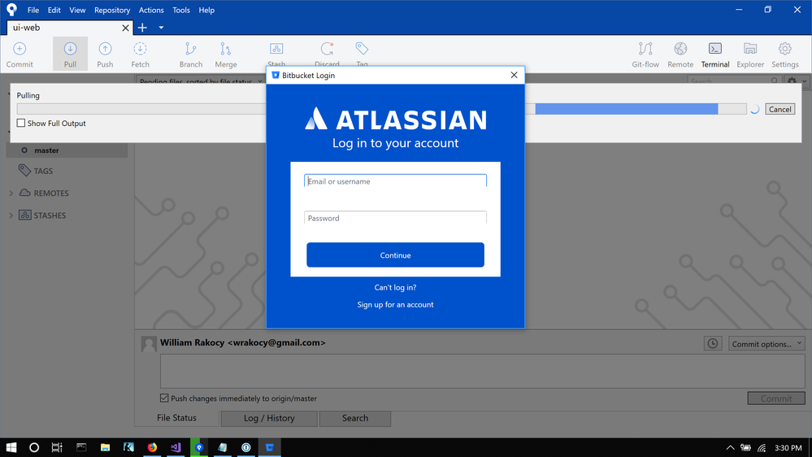Screen dimensions: 812x457
Task: Open the Windows Start menu
Action: pos(11,447)
